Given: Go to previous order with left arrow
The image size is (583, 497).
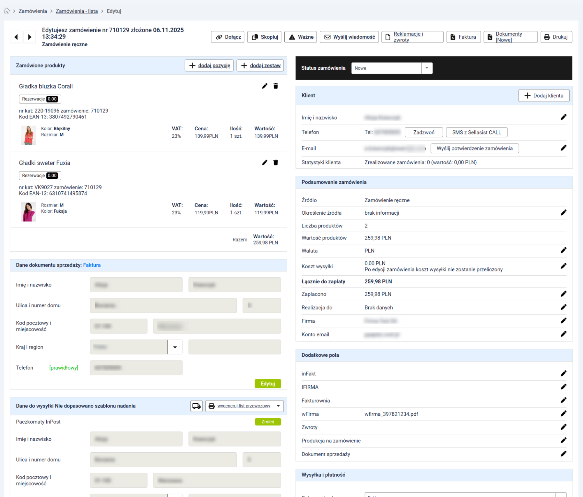Looking at the screenshot, I should (16, 37).
